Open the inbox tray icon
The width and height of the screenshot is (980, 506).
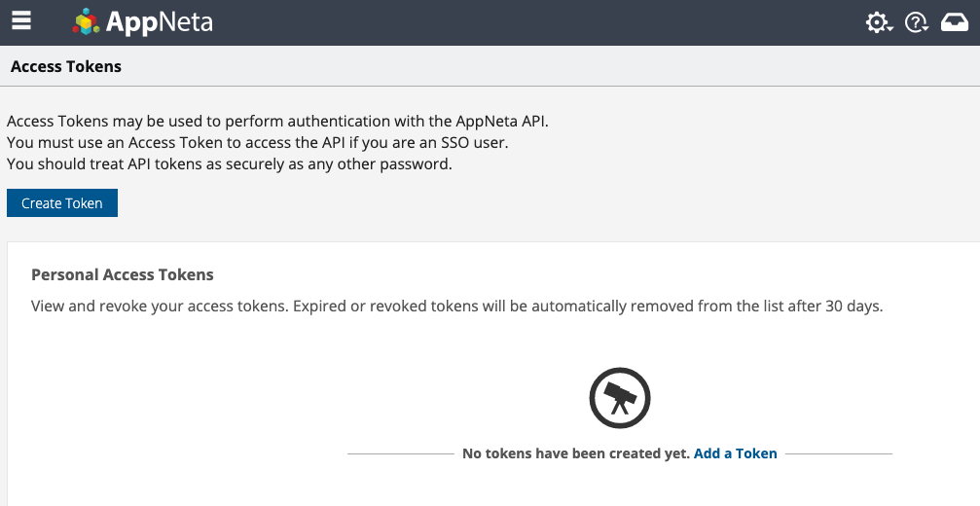point(955,22)
